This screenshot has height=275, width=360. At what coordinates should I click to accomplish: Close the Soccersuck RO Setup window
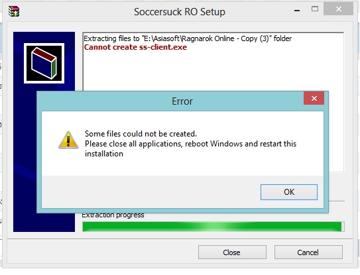pyautogui.click(x=338, y=9)
